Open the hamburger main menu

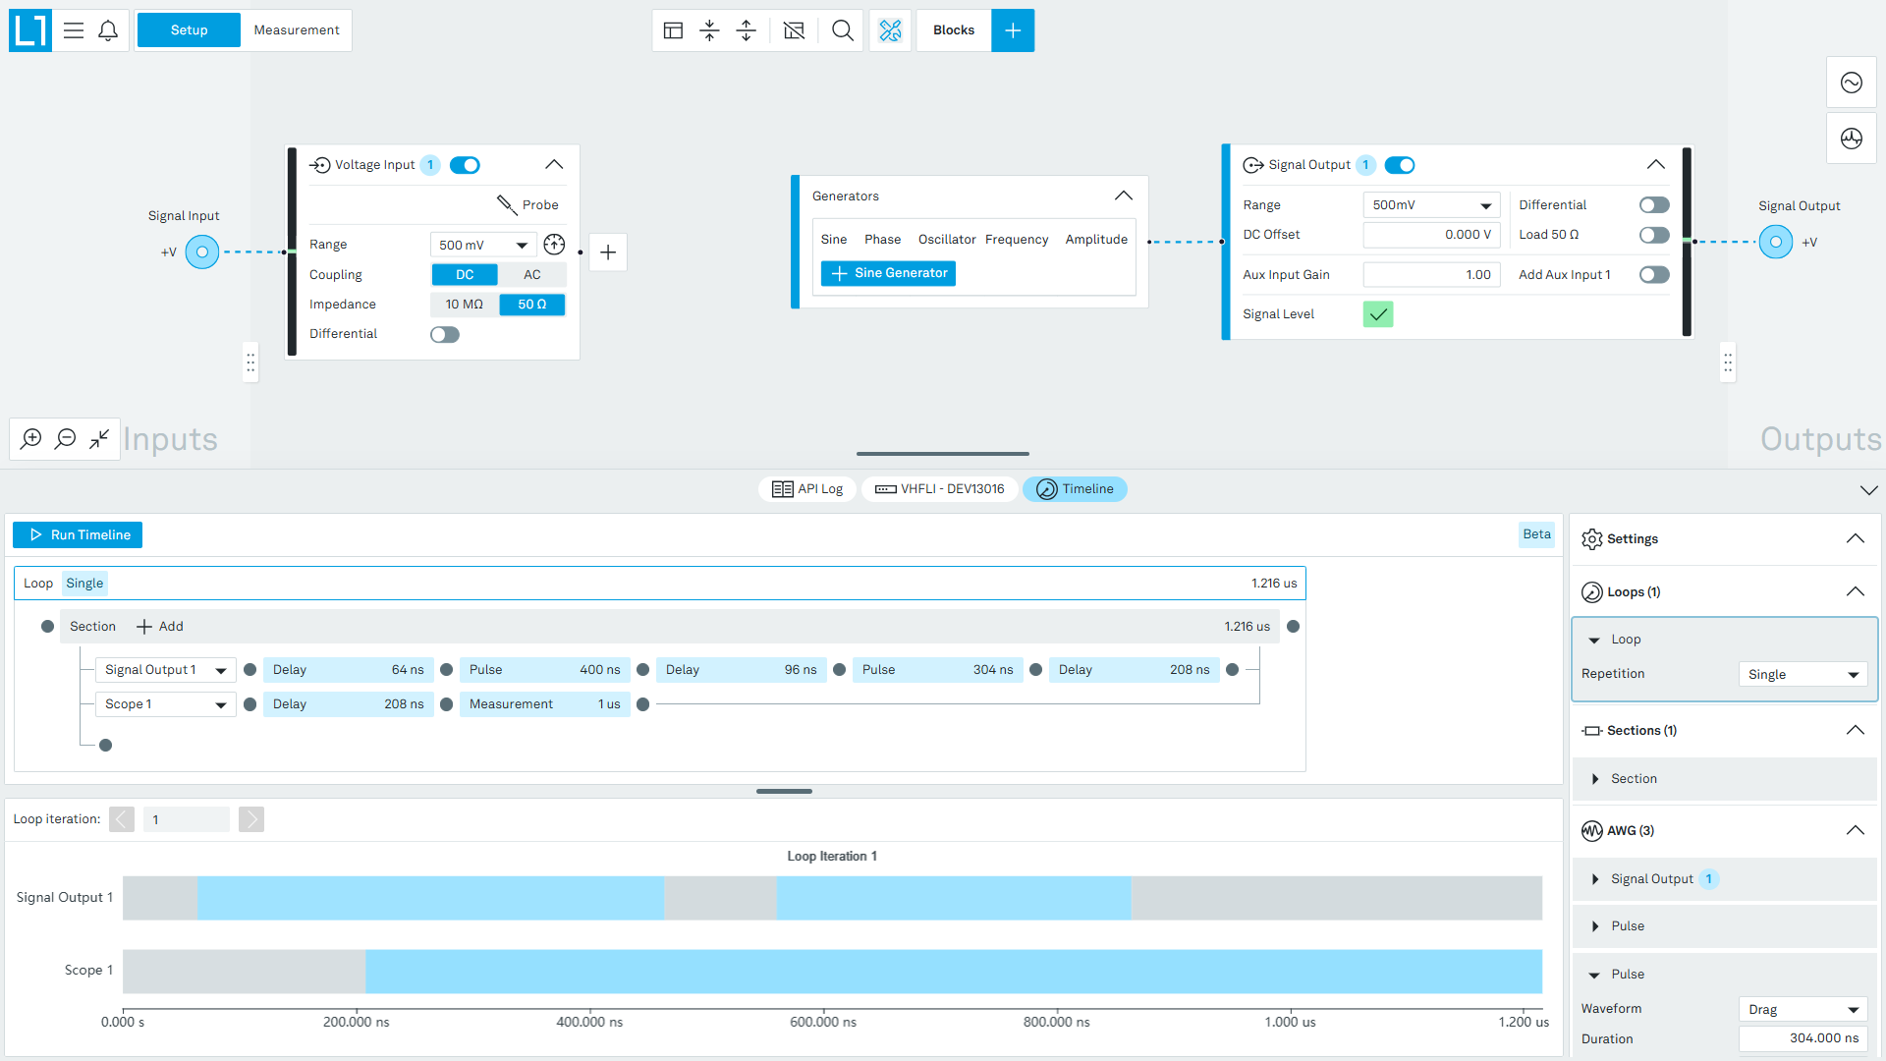pos(74,30)
